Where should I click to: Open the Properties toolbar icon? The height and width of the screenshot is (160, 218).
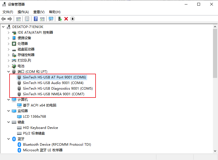coord(27,19)
